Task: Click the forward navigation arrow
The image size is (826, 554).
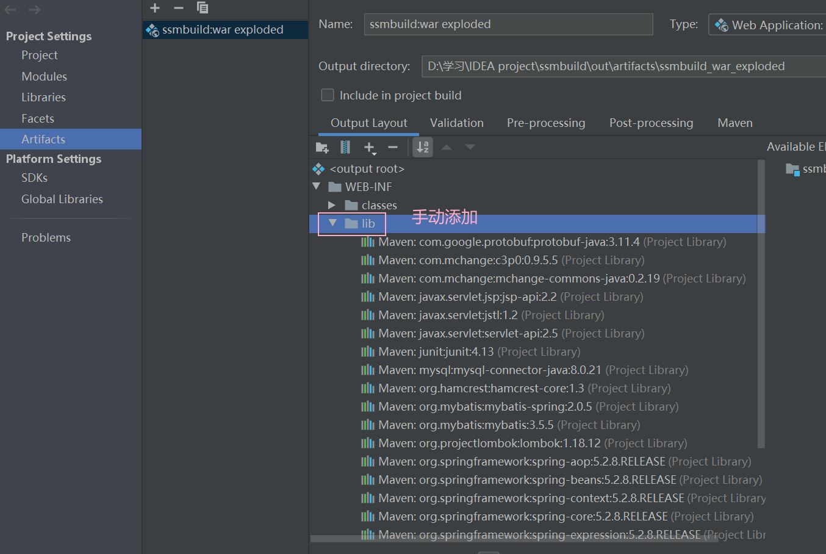Action: [35, 10]
